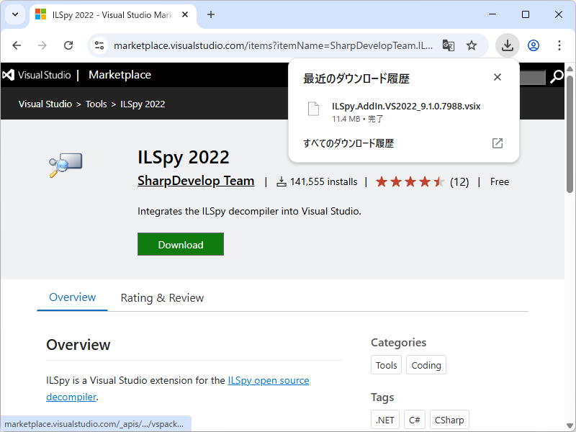The width and height of the screenshot is (576, 432).
Task: Open the SharpDevelop Team publisher page
Action: point(196,181)
